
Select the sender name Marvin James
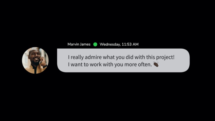[x=79, y=44]
